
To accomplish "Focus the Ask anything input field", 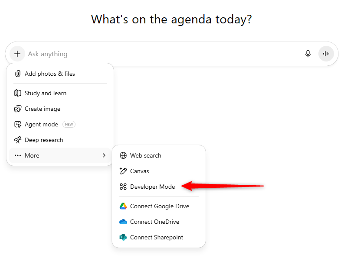I will [x=161, y=54].
